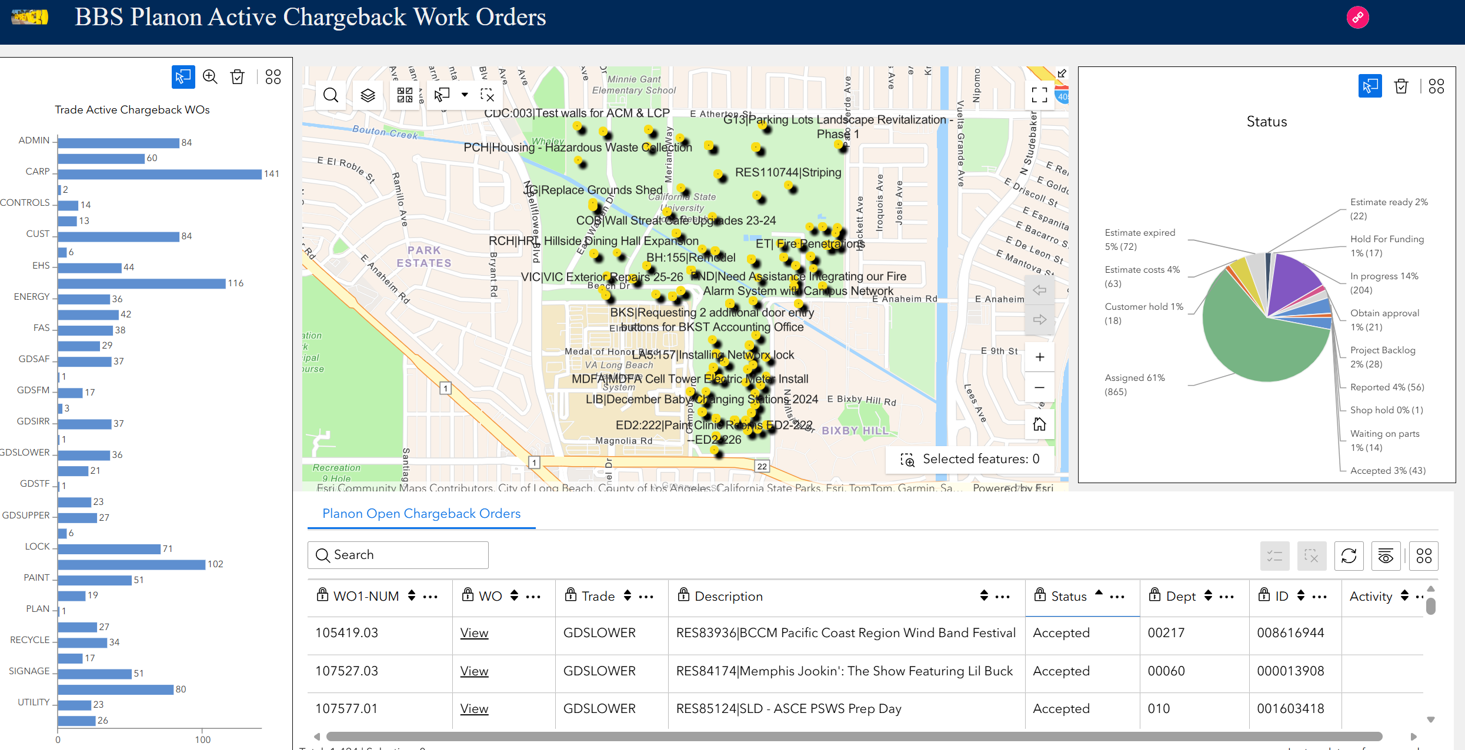
Task: Click the table vertical scrollbar thumb
Action: click(1431, 606)
